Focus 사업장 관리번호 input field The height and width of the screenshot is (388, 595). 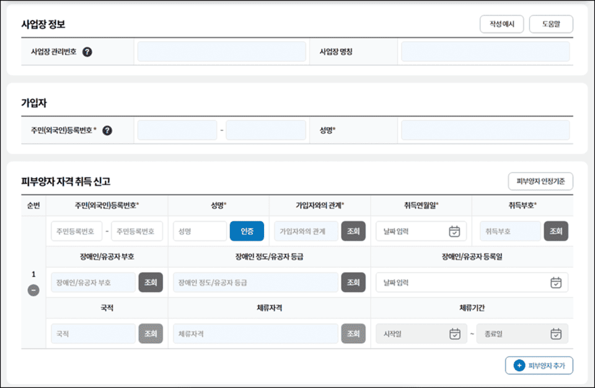pos(222,51)
